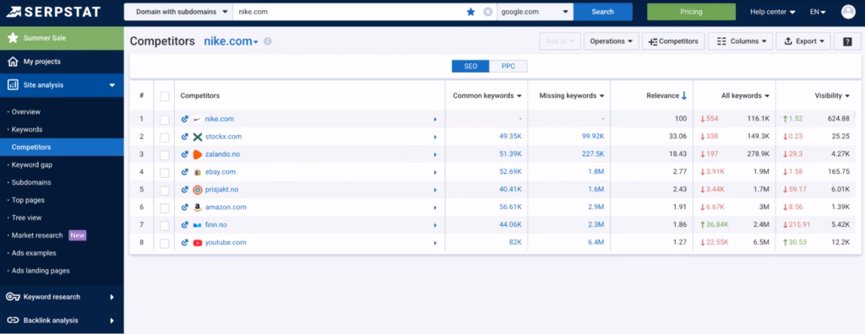Open the Export dropdown
Screen dimensions: 865x334
(x=803, y=41)
